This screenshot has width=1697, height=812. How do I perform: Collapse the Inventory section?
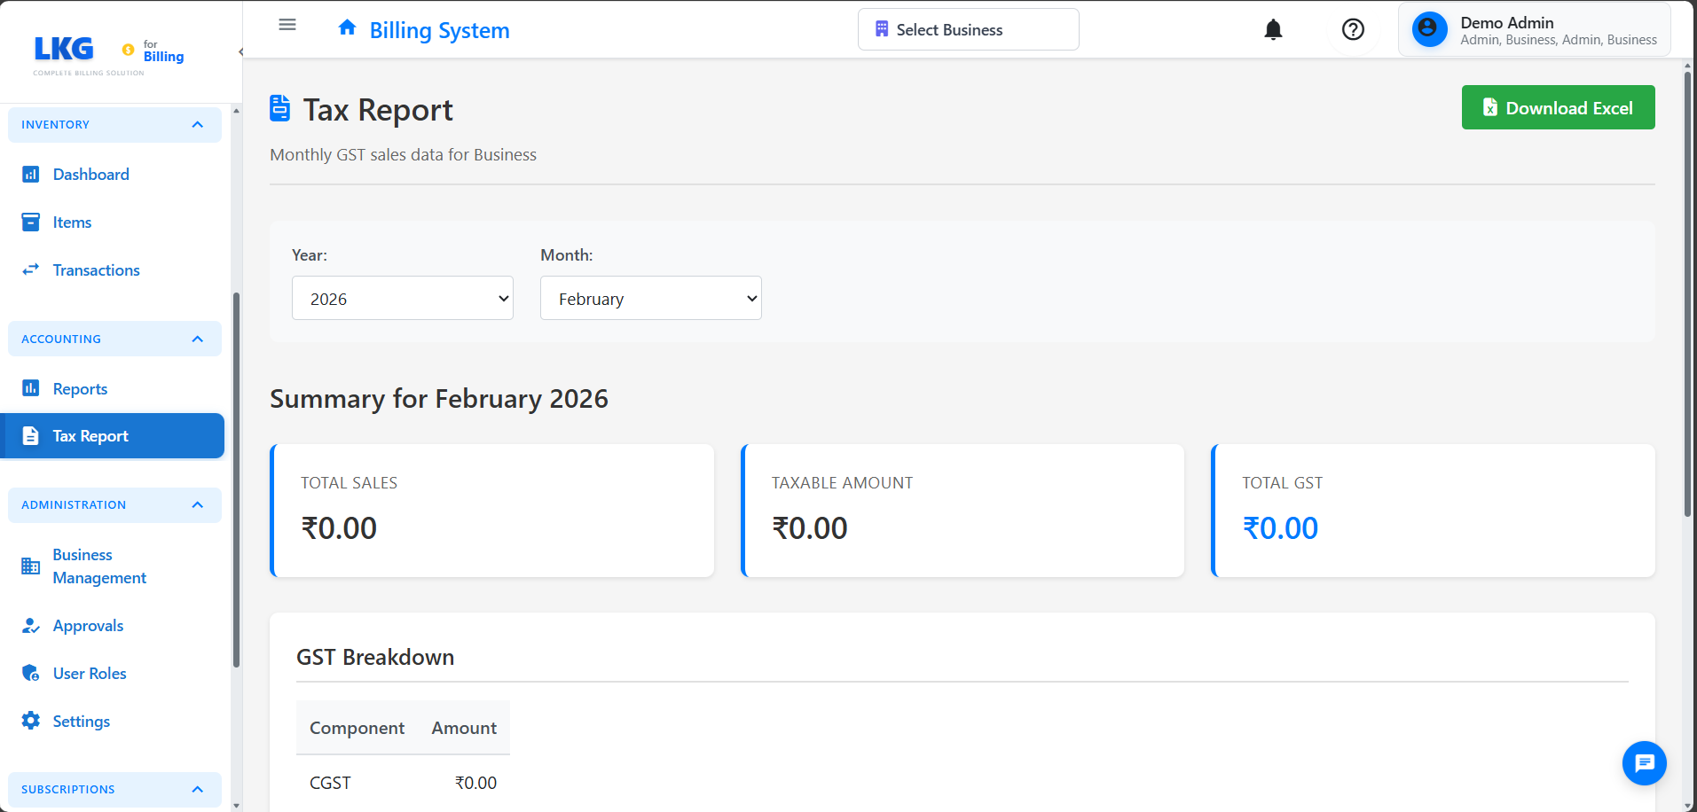point(197,125)
